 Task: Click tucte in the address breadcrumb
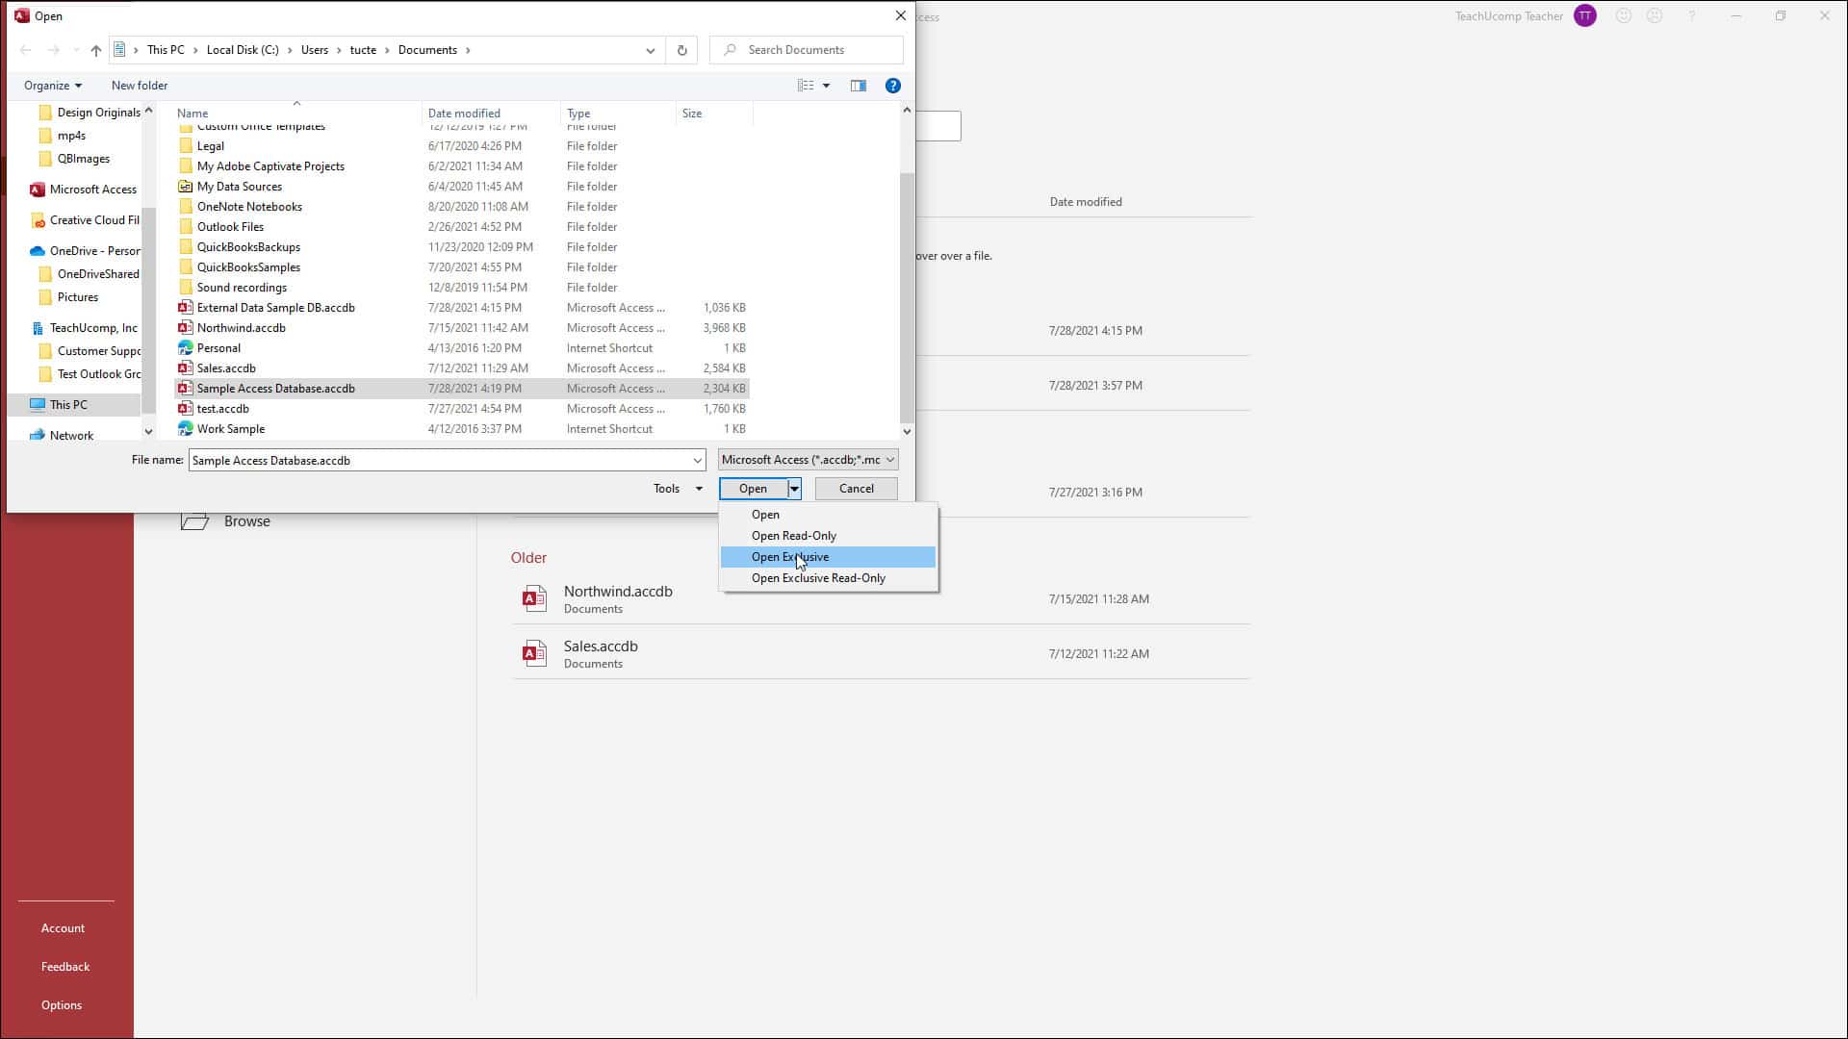click(x=363, y=50)
